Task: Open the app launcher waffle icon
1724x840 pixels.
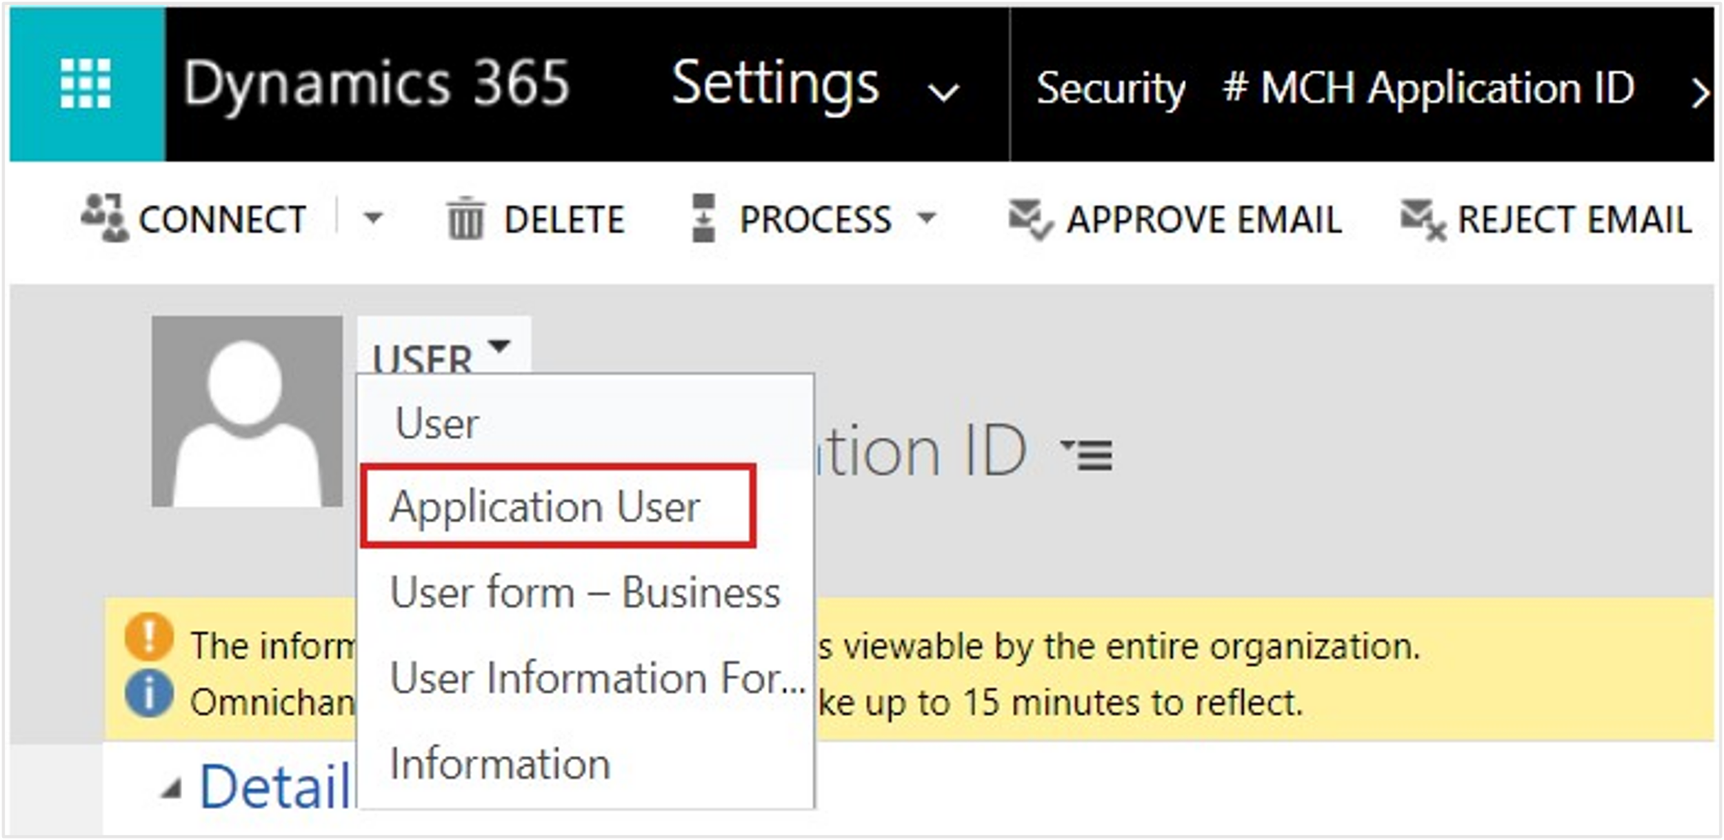Action: (86, 84)
